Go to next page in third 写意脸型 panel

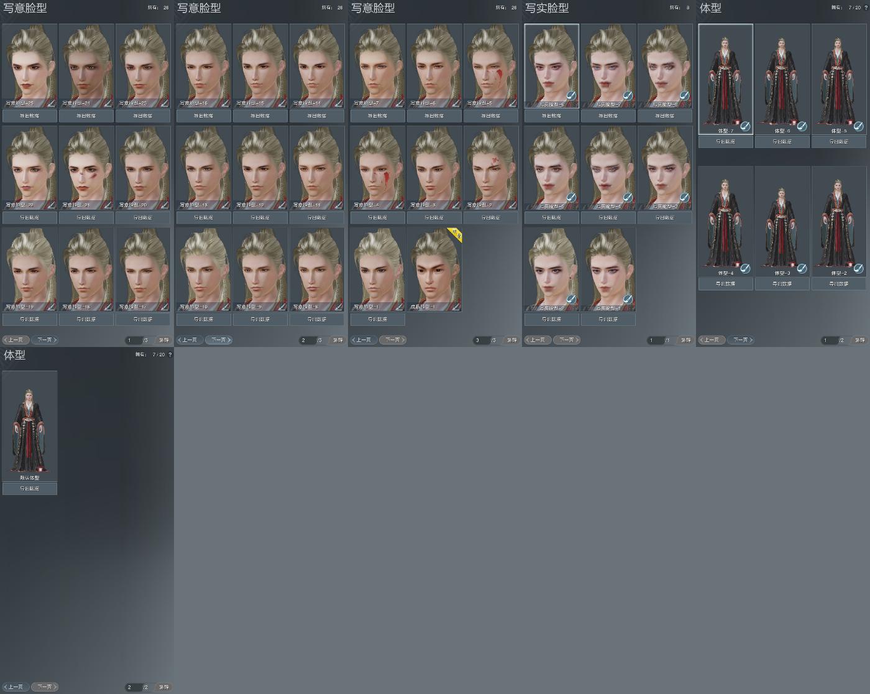click(393, 340)
